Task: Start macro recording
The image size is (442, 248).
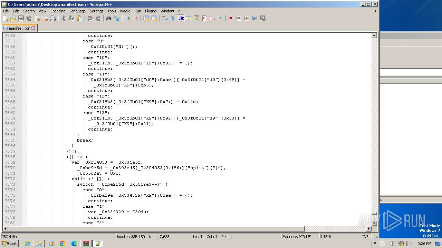Action: 231,18
